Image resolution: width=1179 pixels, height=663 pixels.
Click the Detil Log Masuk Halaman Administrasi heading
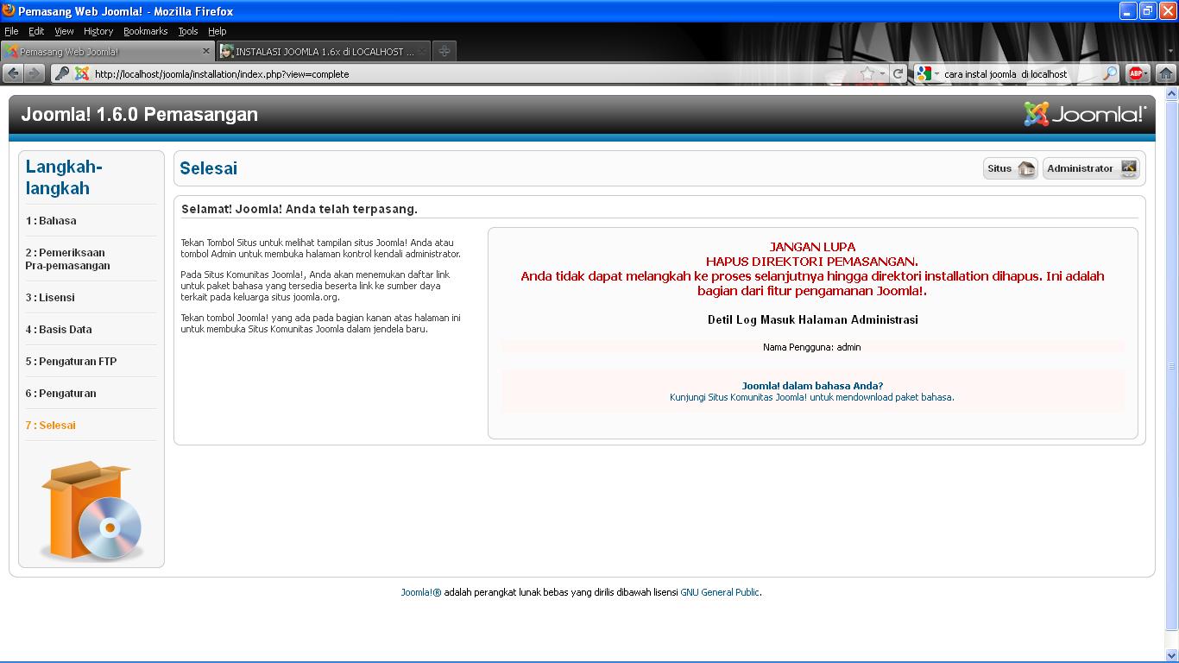[x=812, y=319]
